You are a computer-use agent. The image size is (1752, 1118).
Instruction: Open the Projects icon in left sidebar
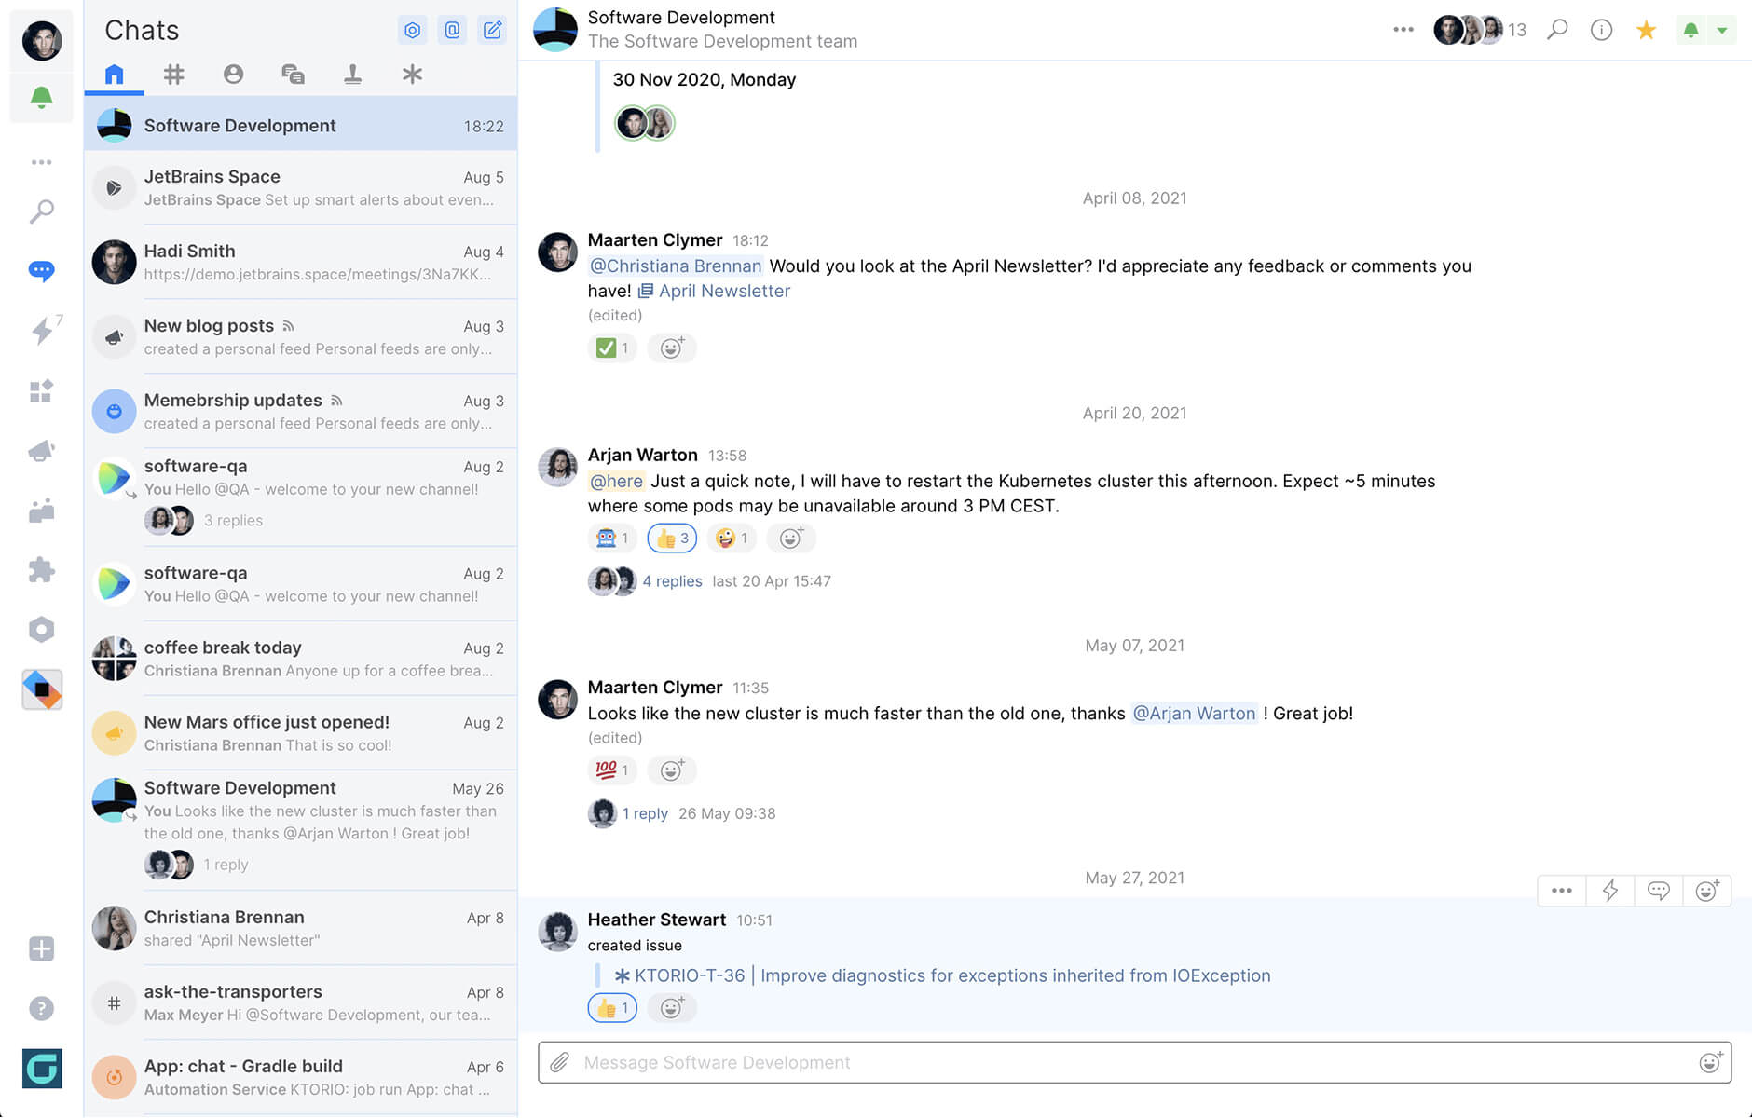[41, 391]
